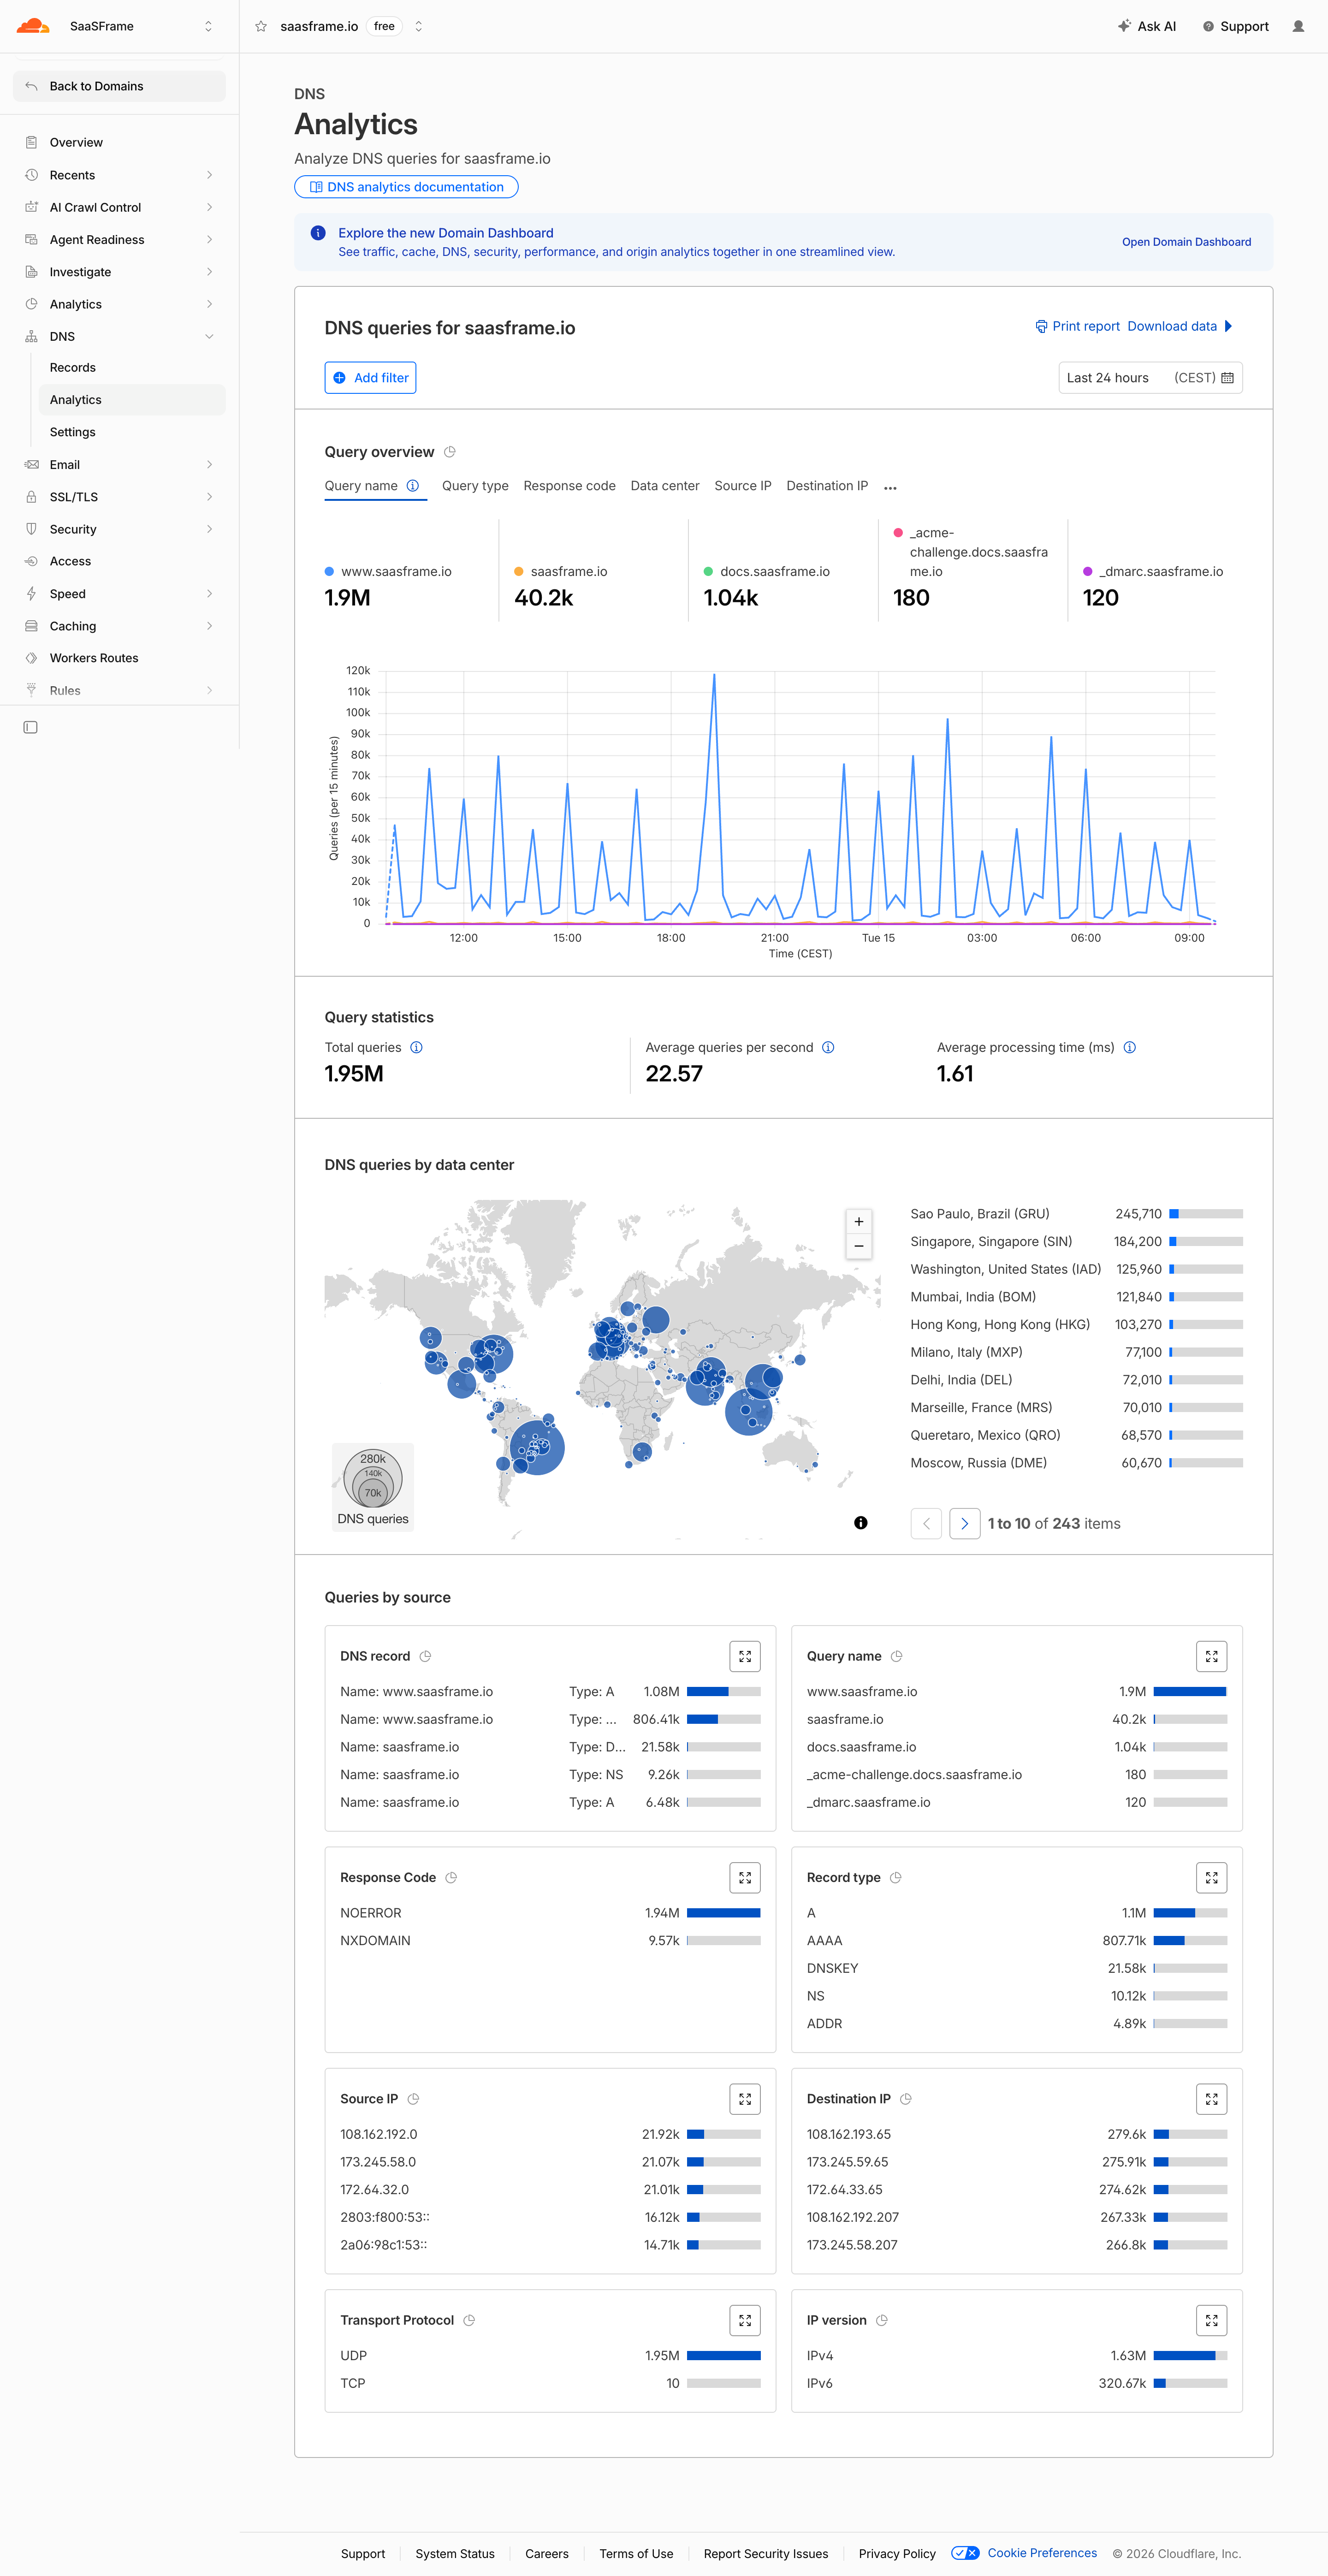Toggle the Cookie Preferences switch

coord(965,2553)
